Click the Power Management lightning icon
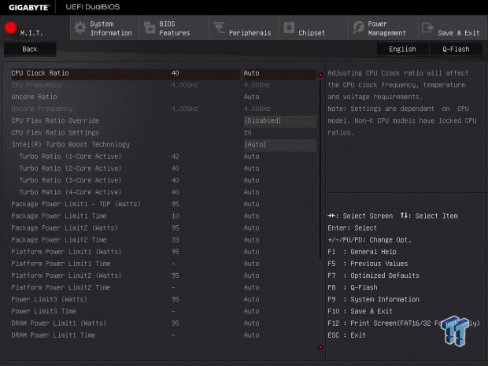 click(x=359, y=28)
